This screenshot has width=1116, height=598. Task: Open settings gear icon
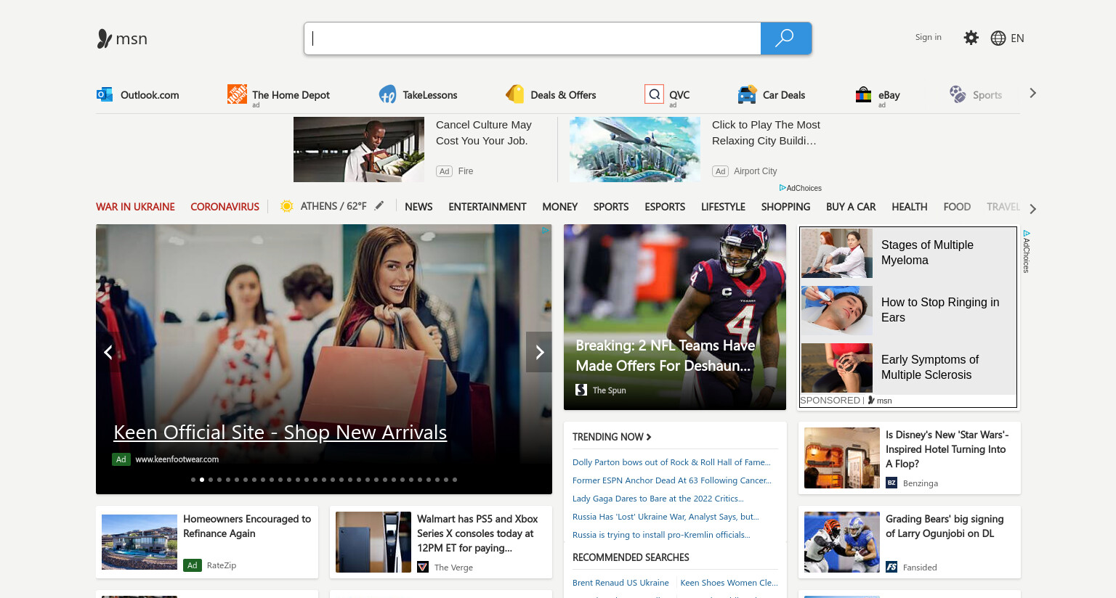pyautogui.click(x=971, y=38)
